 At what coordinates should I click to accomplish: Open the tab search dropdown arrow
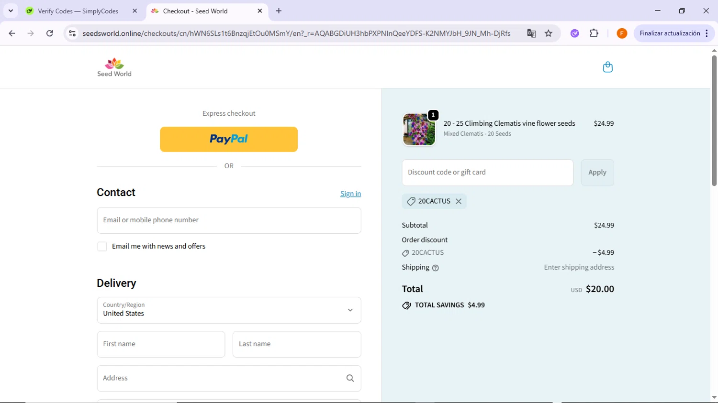coord(11,11)
